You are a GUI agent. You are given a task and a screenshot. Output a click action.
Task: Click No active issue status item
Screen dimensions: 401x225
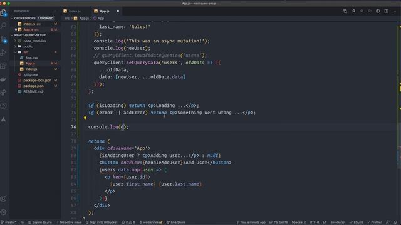point(69,222)
